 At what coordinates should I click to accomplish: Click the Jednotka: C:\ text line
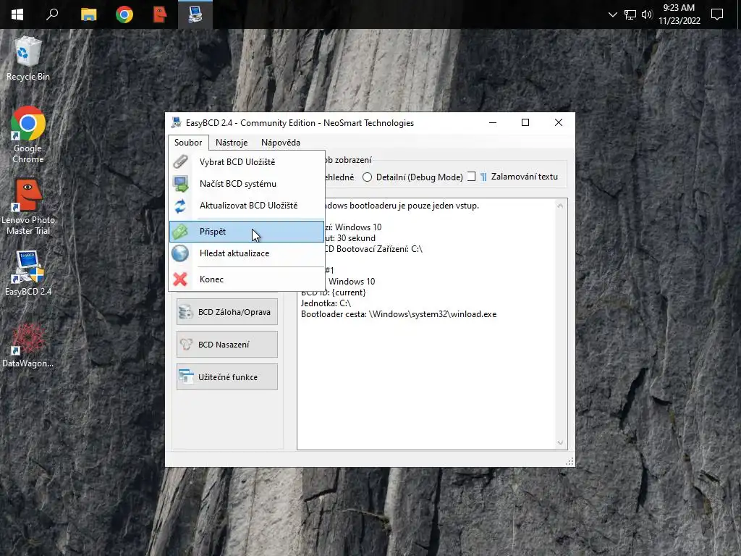pos(326,303)
